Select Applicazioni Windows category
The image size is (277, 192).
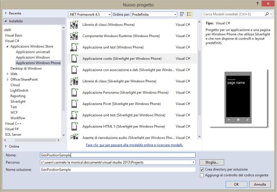coord(33,58)
